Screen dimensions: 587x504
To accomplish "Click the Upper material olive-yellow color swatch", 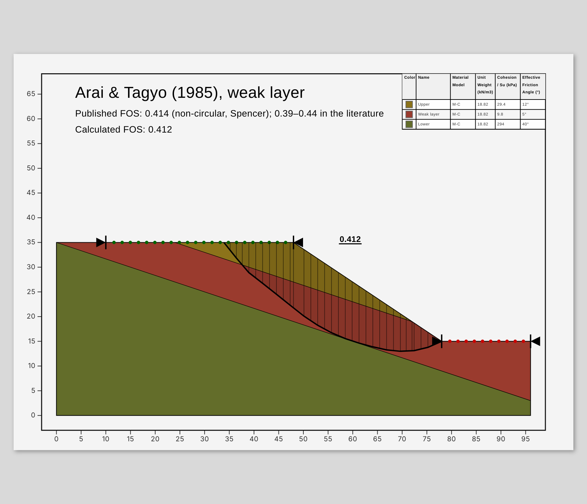I will pos(409,104).
